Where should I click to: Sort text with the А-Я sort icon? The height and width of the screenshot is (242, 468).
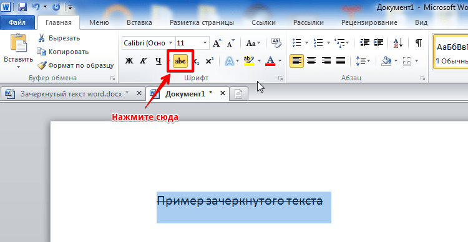pos(398,43)
